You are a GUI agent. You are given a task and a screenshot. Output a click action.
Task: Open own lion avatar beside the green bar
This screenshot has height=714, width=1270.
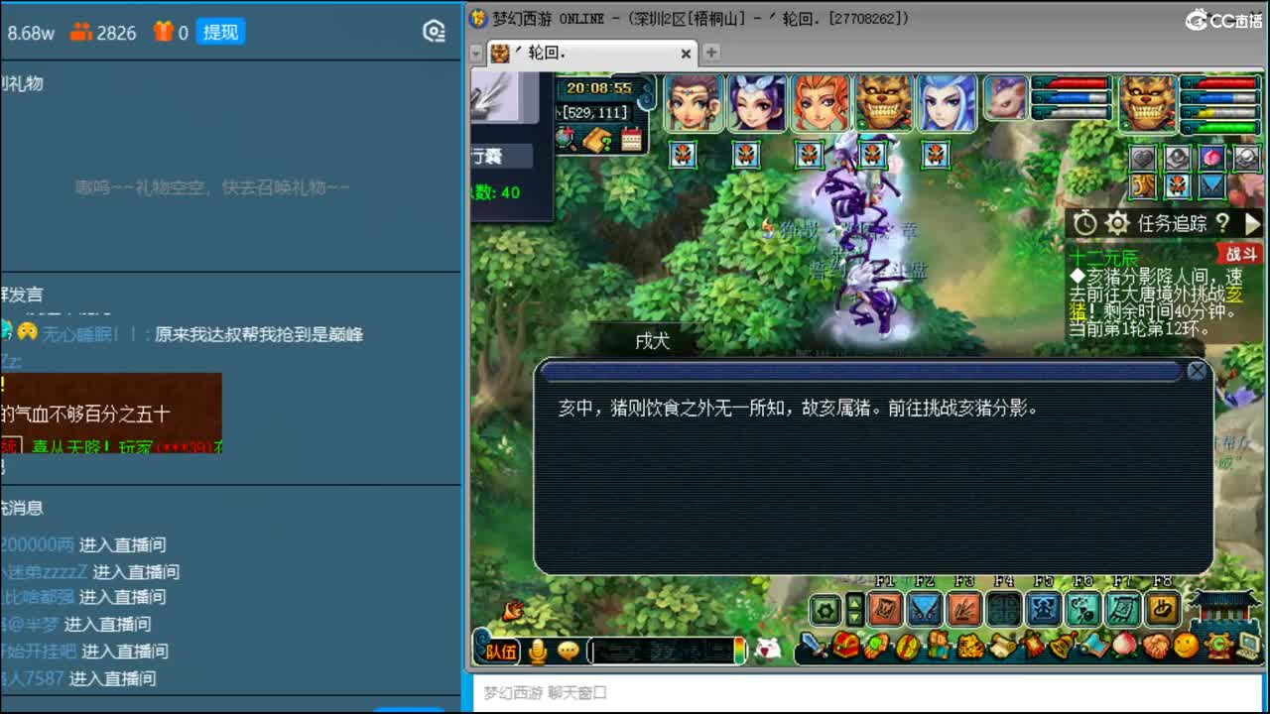pos(1148,103)
